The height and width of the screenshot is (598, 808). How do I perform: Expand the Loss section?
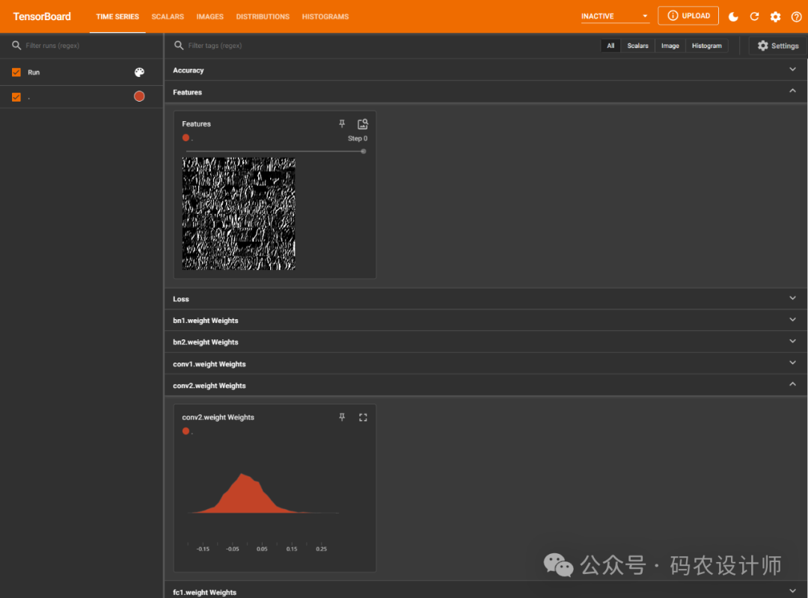[792, 298]
